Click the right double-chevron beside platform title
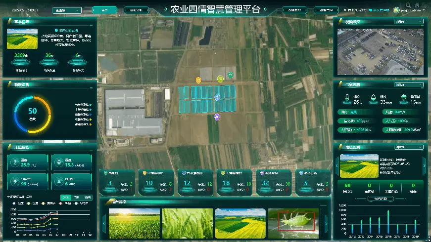This screenshot has width=431, height=242. [265, 9]
